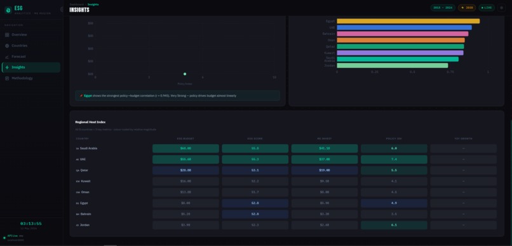Click Jordan policy index cell 6.1
The image size is (512, 246).
click(394, 225)
